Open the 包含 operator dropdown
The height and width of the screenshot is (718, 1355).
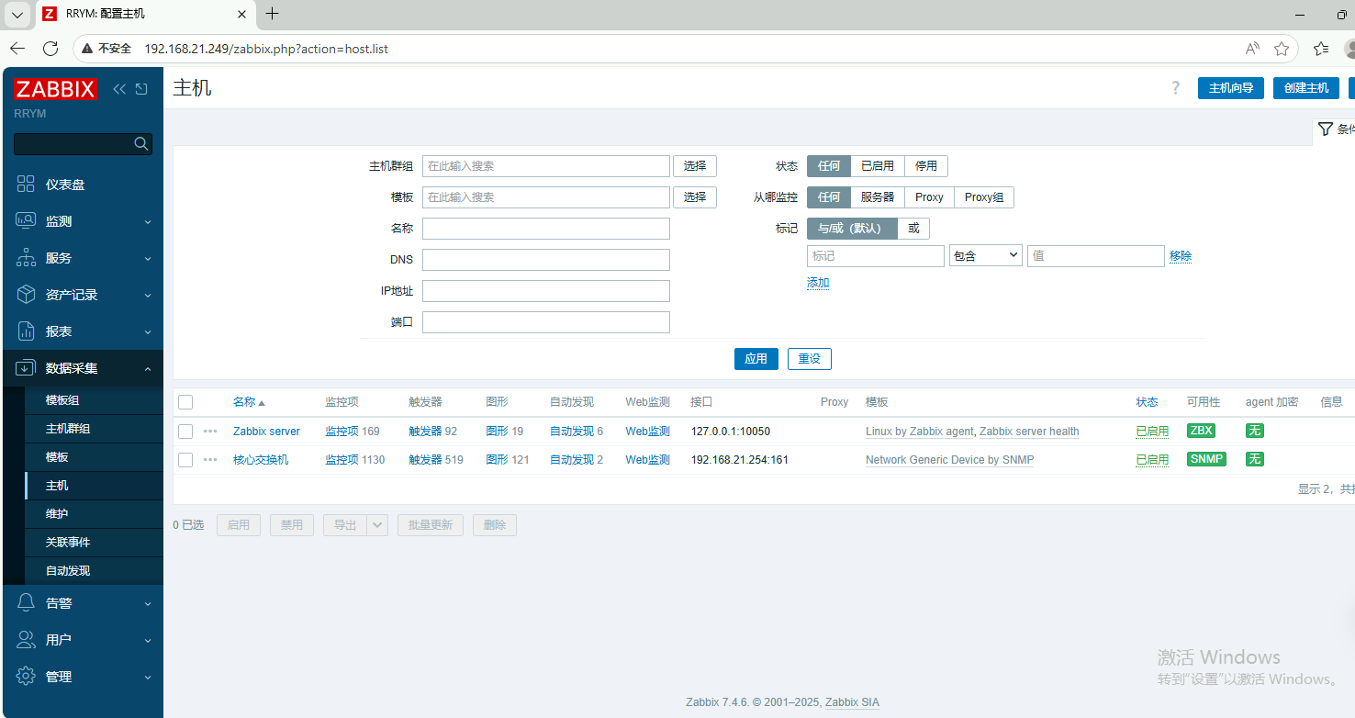[x=985, y=255]
